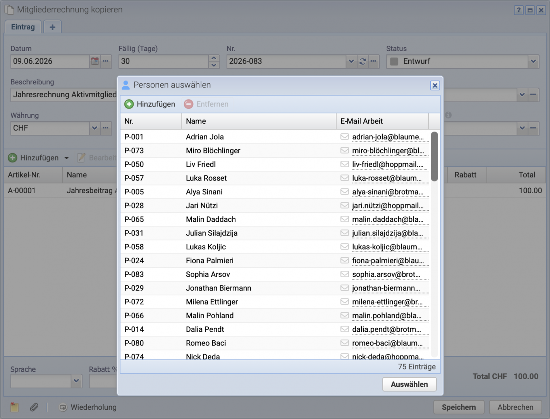The image size is (550, 419).
Task: Open the Wiederholung settings
Action: [88, 407]
